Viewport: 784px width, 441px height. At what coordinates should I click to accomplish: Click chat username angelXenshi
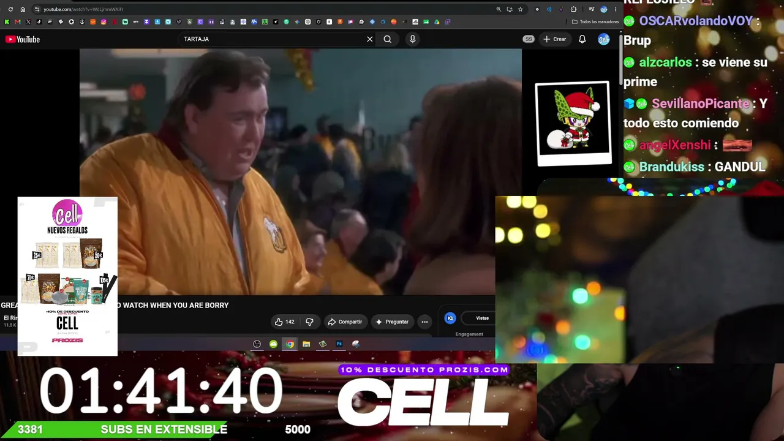click(675, 145)
